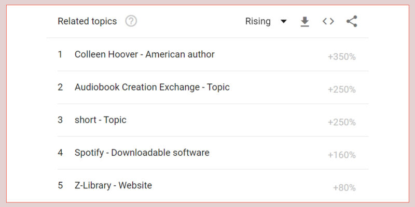Open the Rising sort dropdown
Viewport: 415px width, 207px height.
(x=266, y=21)
